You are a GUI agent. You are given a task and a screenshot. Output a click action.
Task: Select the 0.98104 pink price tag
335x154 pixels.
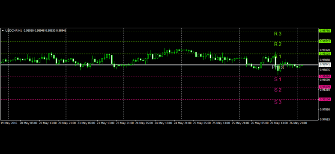(x=325, y=99)
